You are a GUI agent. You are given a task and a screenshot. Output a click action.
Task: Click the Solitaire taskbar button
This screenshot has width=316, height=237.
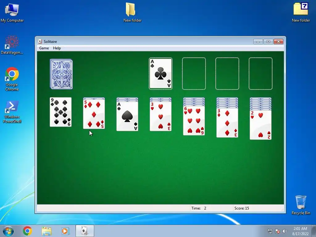(85, 231)
